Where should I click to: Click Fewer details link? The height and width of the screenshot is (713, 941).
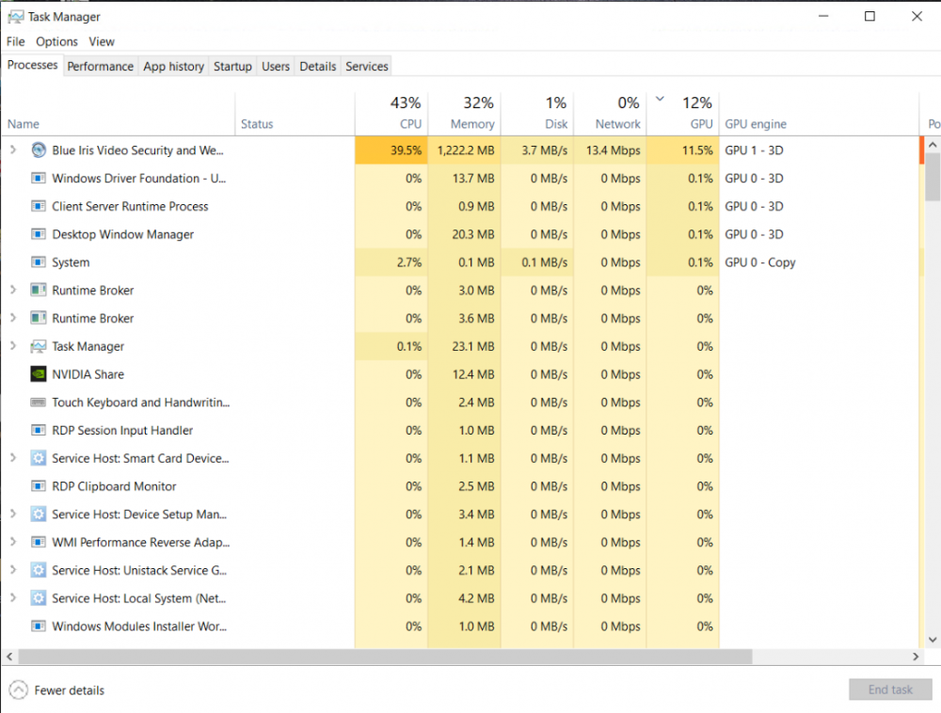pos(69,690)
